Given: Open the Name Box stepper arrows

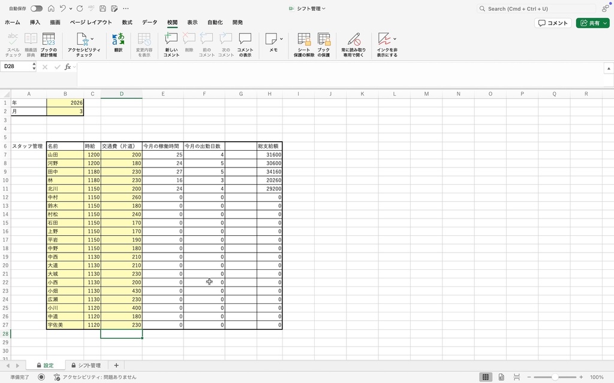Looking at the screenshot, I should (x=34, y=66).
